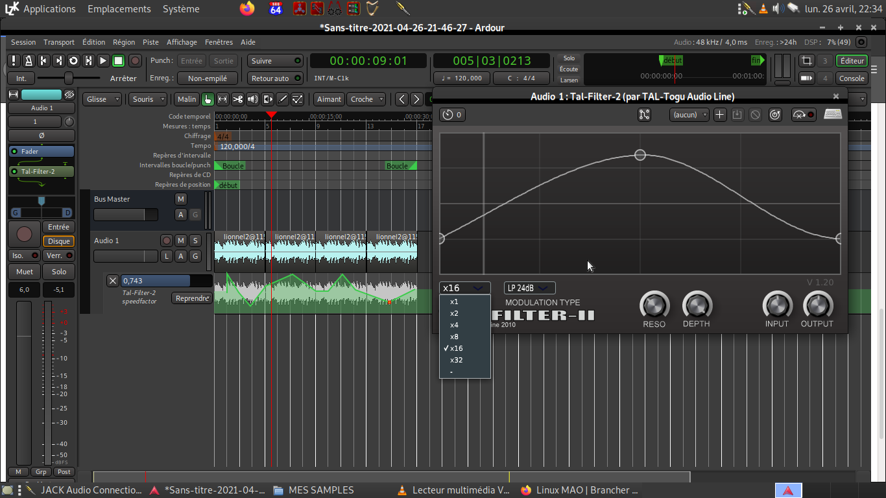Select the scissors Cut tool
This screenshot has height=498, width=886.
pos(237,99)
